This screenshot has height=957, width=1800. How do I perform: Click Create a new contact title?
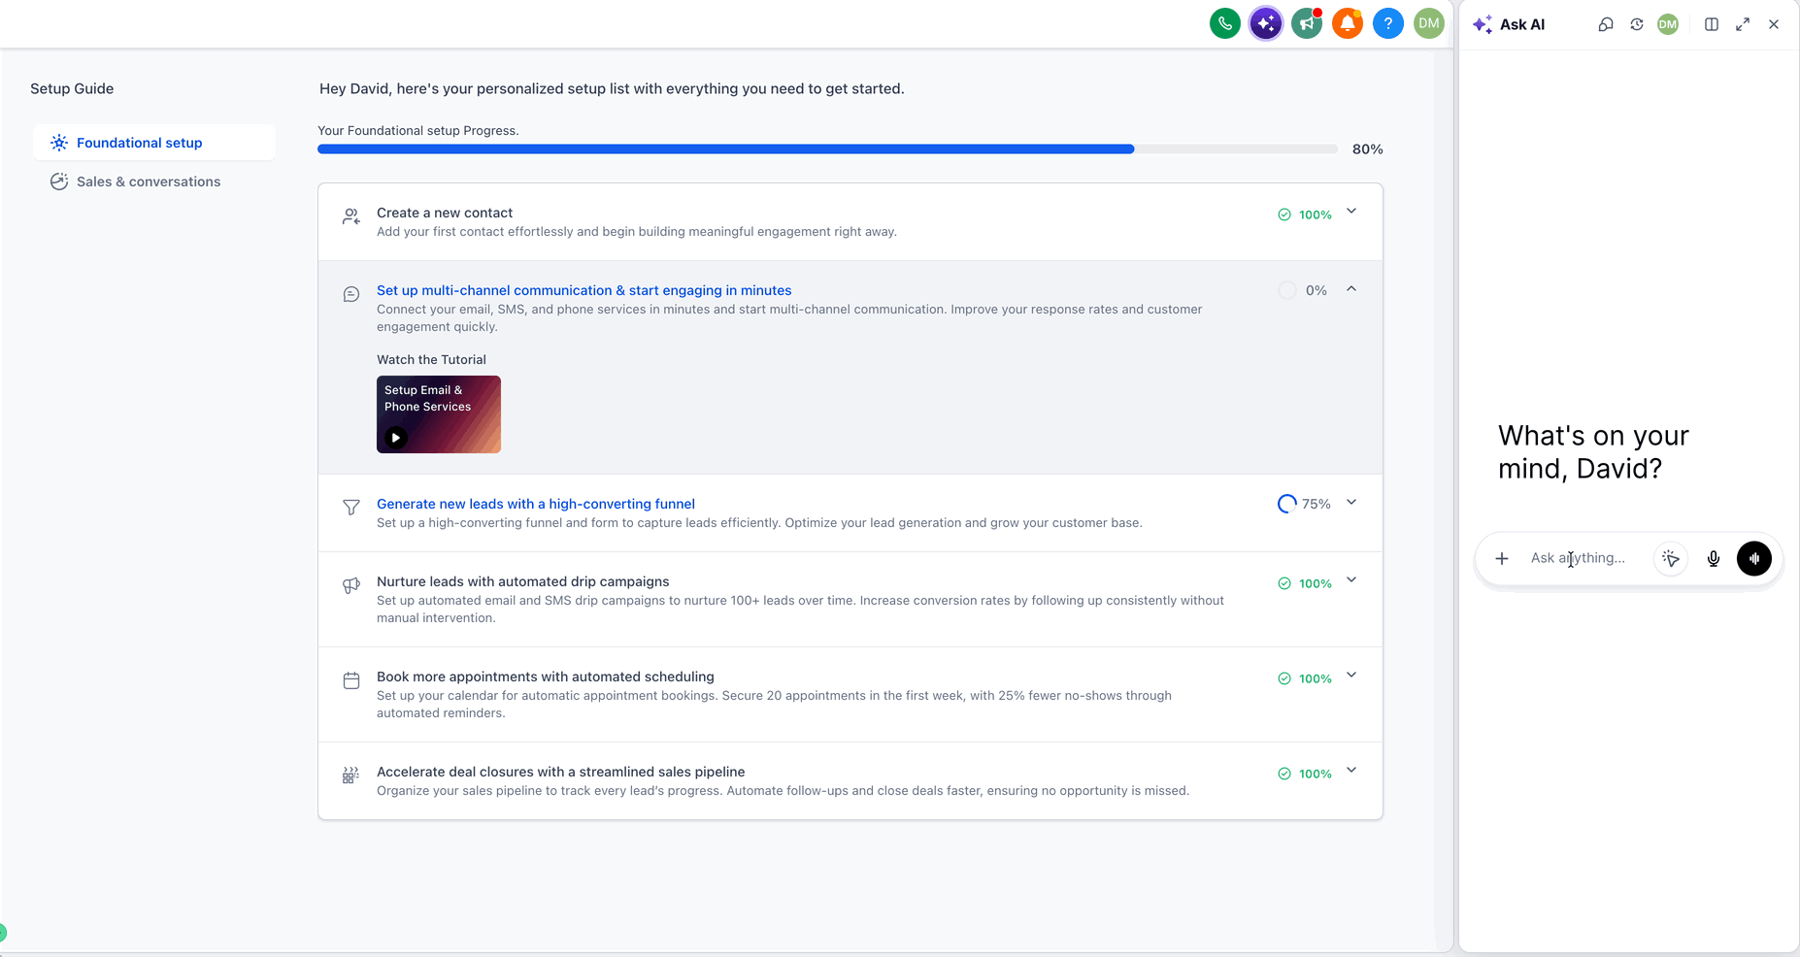click(x=445, y=213)
